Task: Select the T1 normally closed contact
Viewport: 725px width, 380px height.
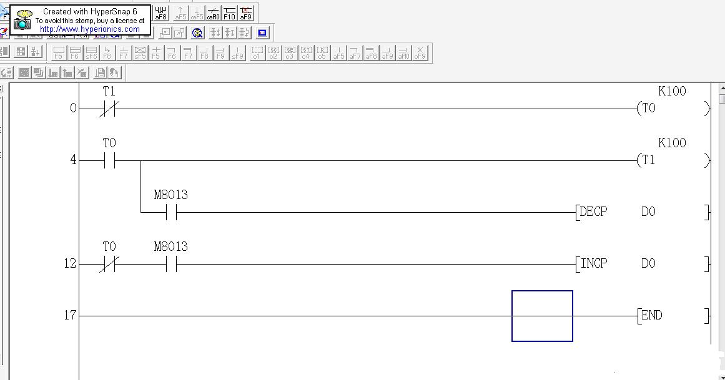Action: click(x=109, y=109)
